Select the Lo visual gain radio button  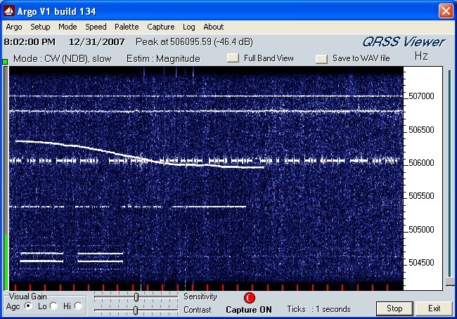click(53, 306)
